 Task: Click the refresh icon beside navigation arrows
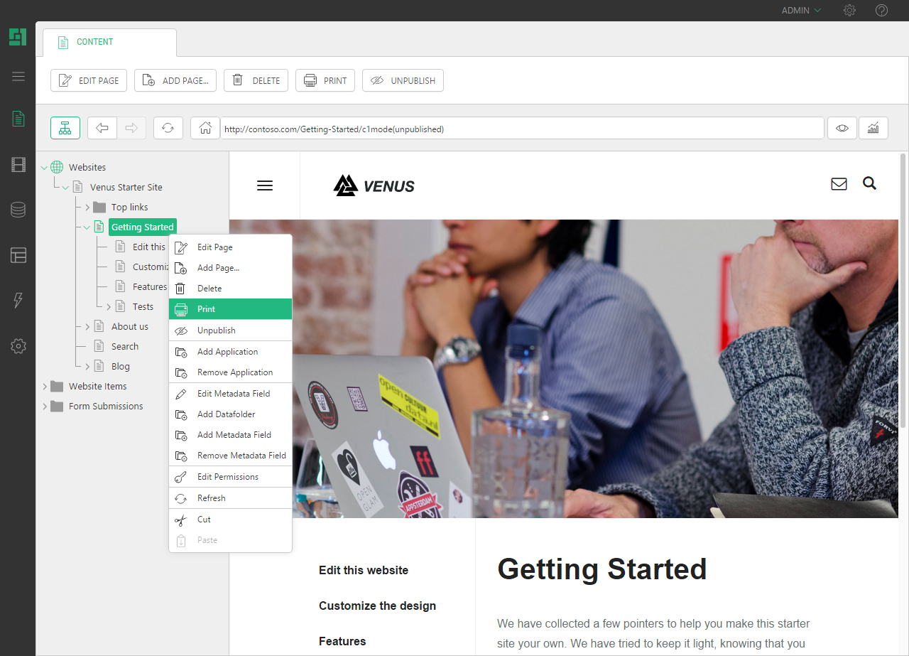coord(168,128)
